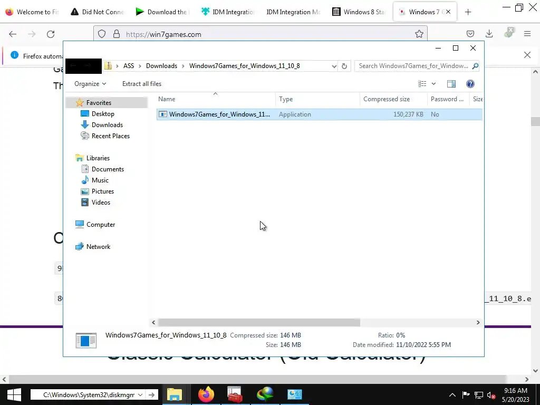Change view layout icon in Explorer

point(422,84)
